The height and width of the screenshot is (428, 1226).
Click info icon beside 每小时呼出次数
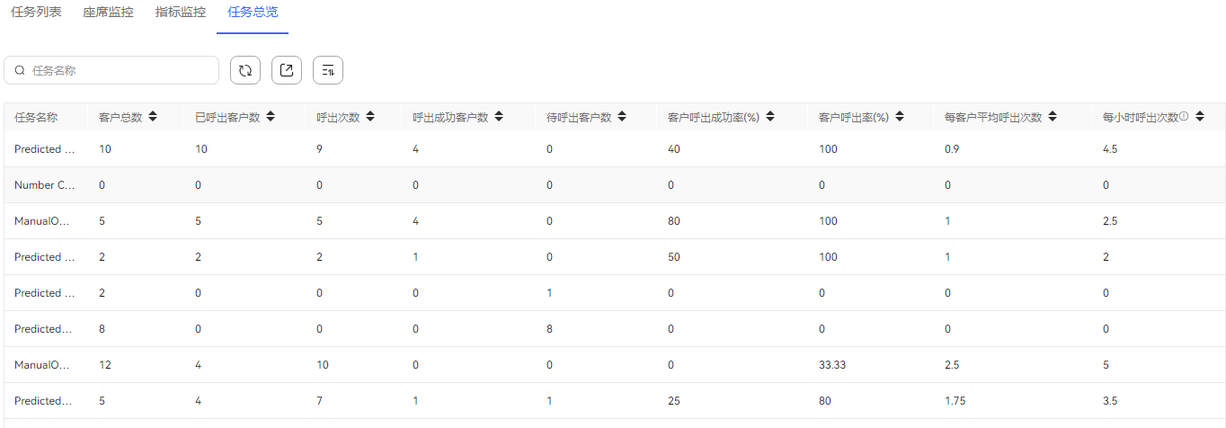[x=1184, y=116]
